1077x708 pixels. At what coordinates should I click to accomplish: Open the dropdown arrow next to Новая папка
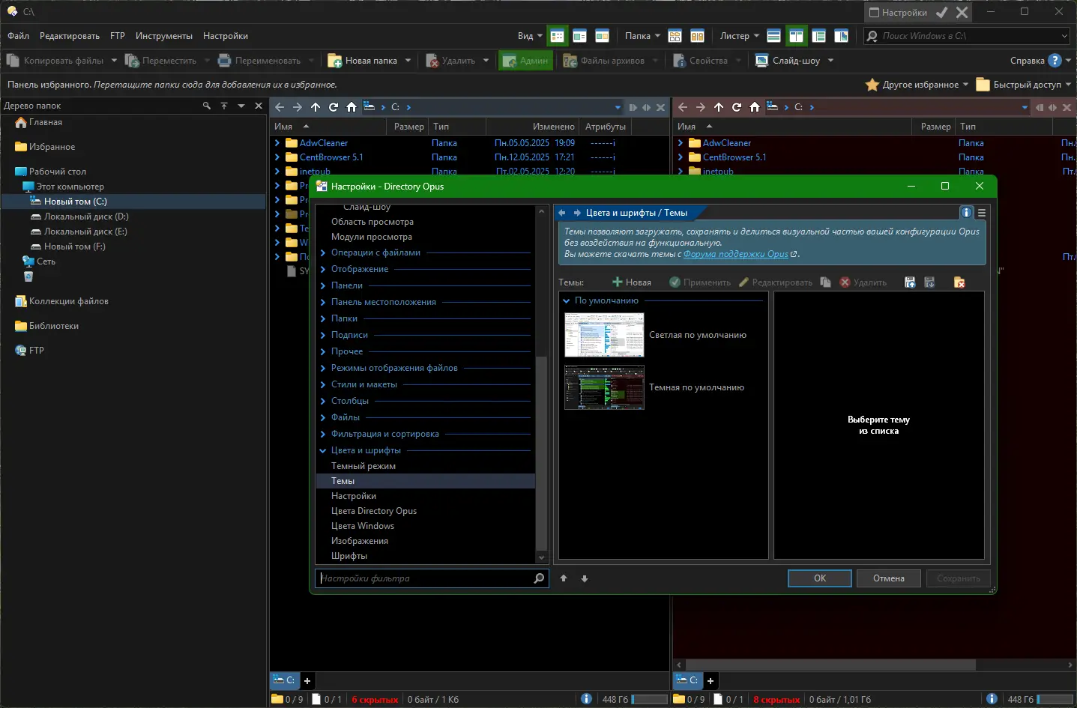(408, 61)
